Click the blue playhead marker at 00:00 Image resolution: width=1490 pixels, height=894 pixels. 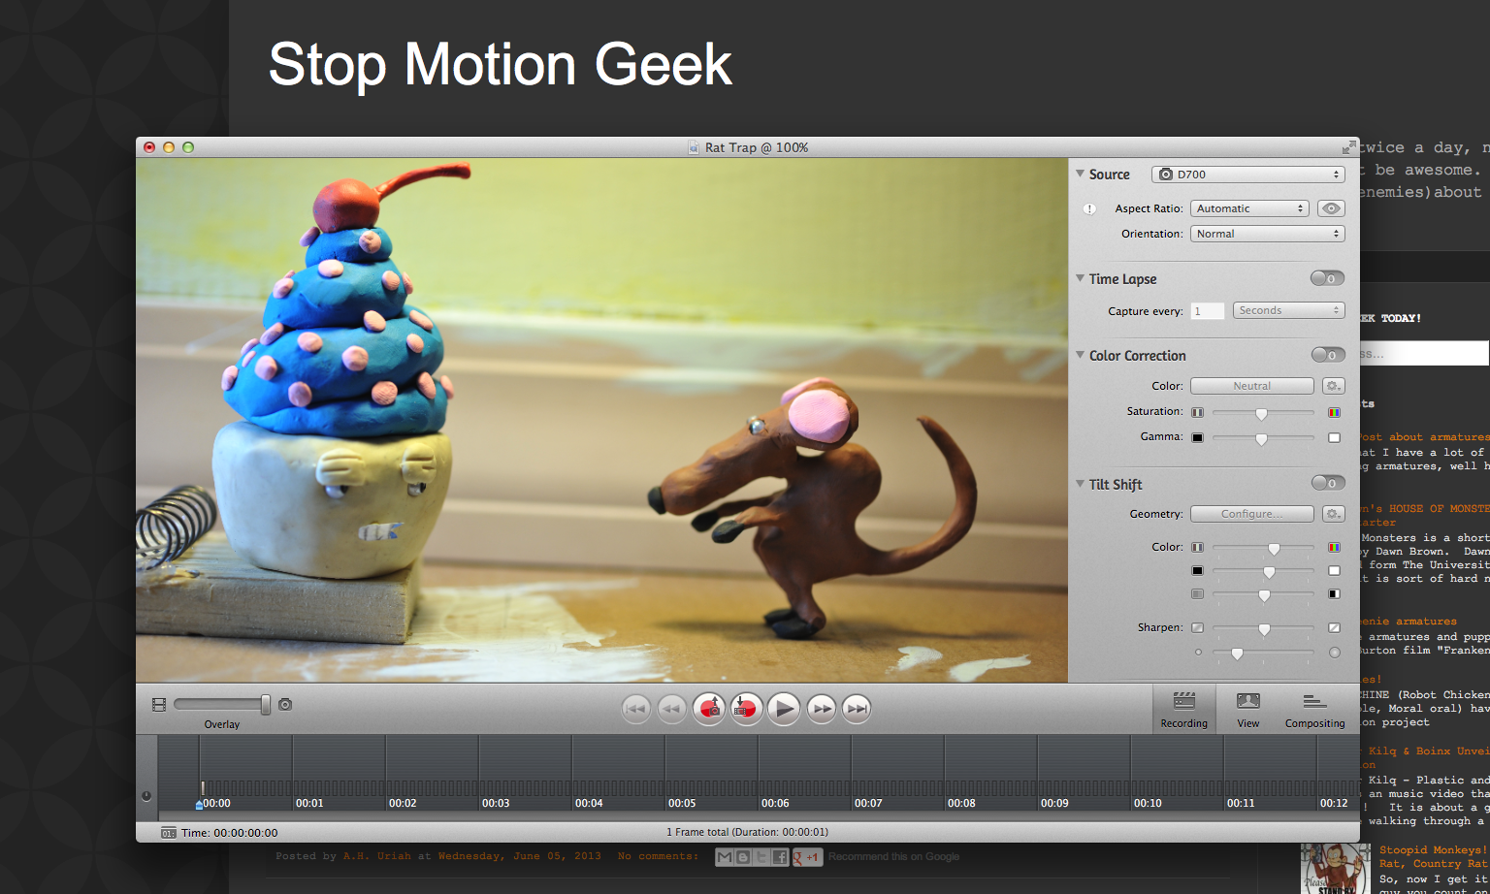click(200, 804)
